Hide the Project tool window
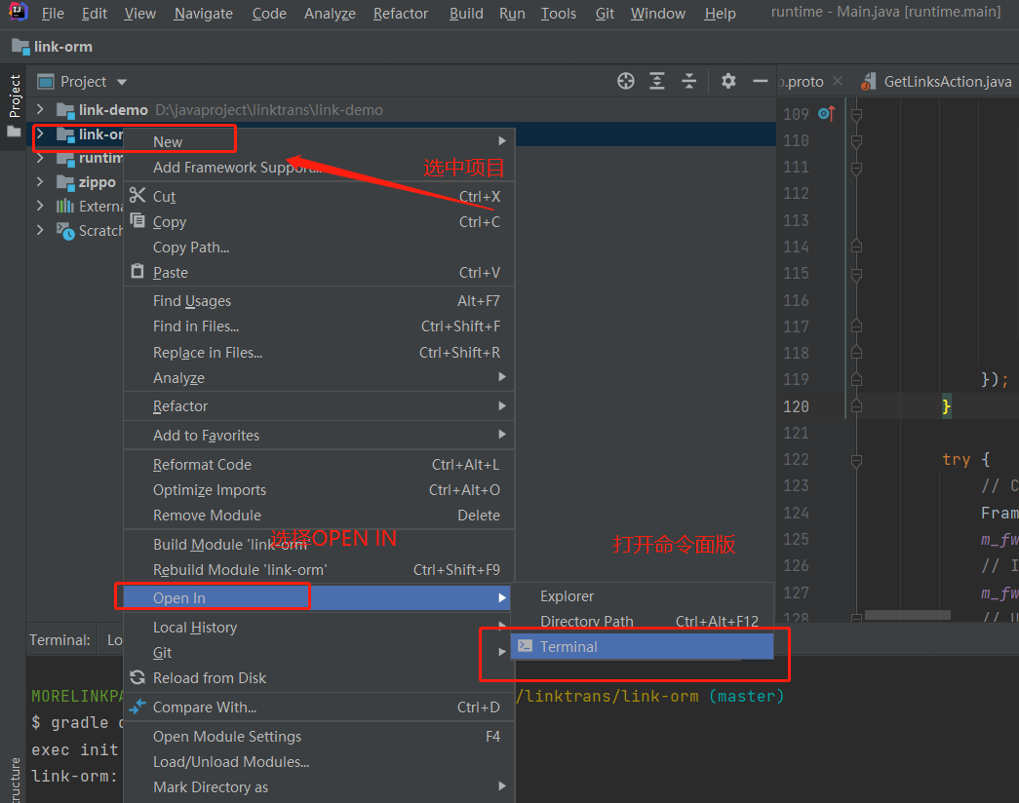Viewport: 1019px width, 803px height. coord(759,81)
